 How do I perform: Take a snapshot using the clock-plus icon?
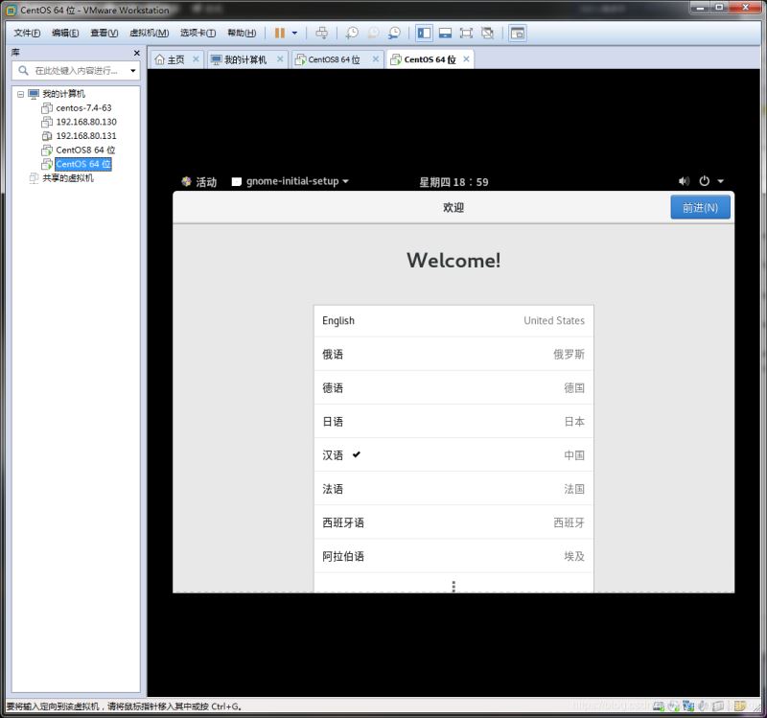tap(352, 33)
